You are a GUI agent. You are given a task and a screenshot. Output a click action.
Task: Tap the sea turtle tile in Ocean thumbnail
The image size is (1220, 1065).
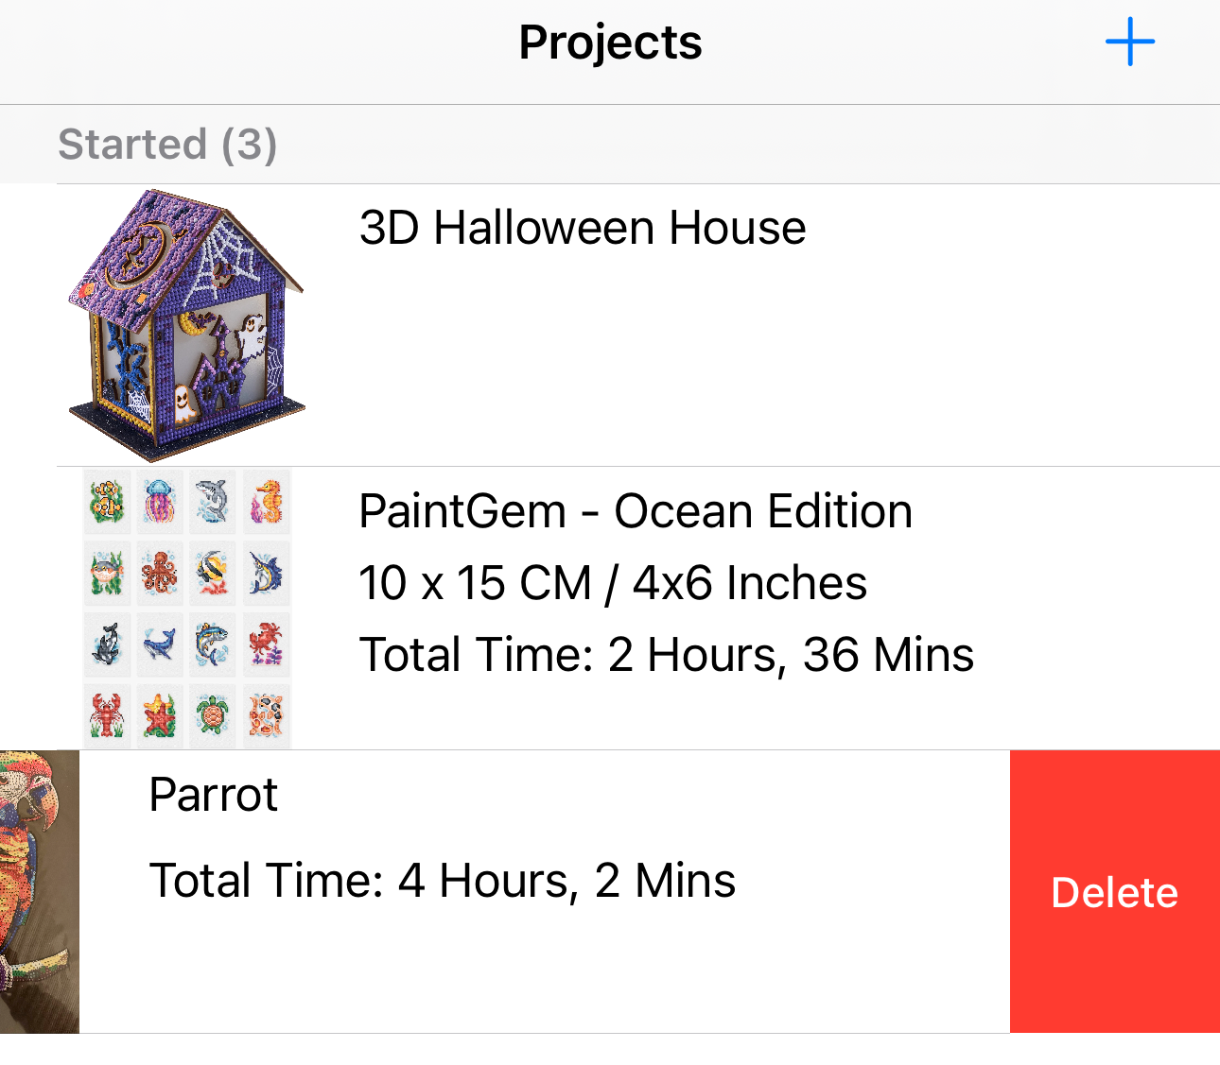coord(213,714)
